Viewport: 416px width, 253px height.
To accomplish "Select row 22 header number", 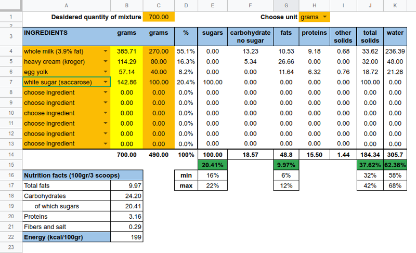I will tap(10, 237).
